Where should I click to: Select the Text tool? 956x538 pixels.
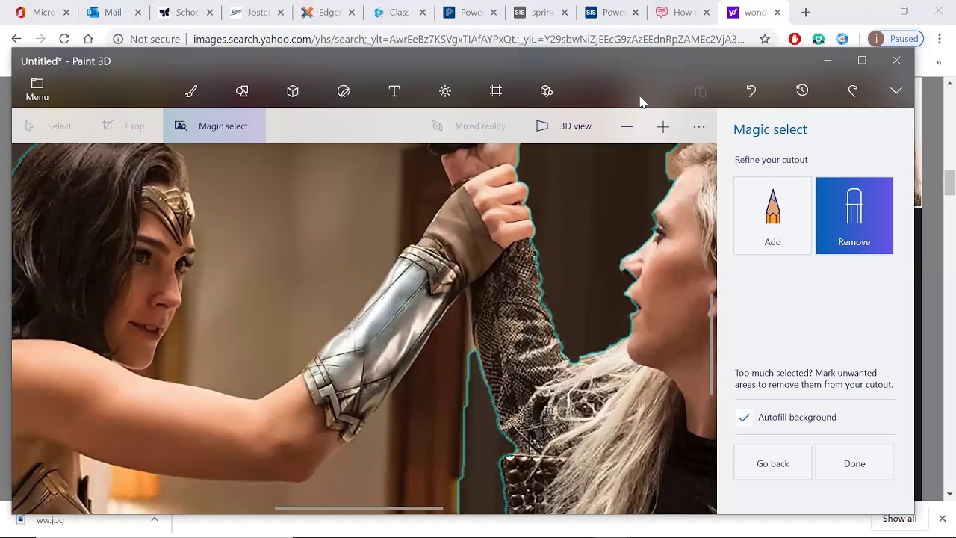[x=394, y=91]
